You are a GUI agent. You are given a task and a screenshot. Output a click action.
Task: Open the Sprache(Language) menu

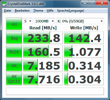click(x=71, y=11)
